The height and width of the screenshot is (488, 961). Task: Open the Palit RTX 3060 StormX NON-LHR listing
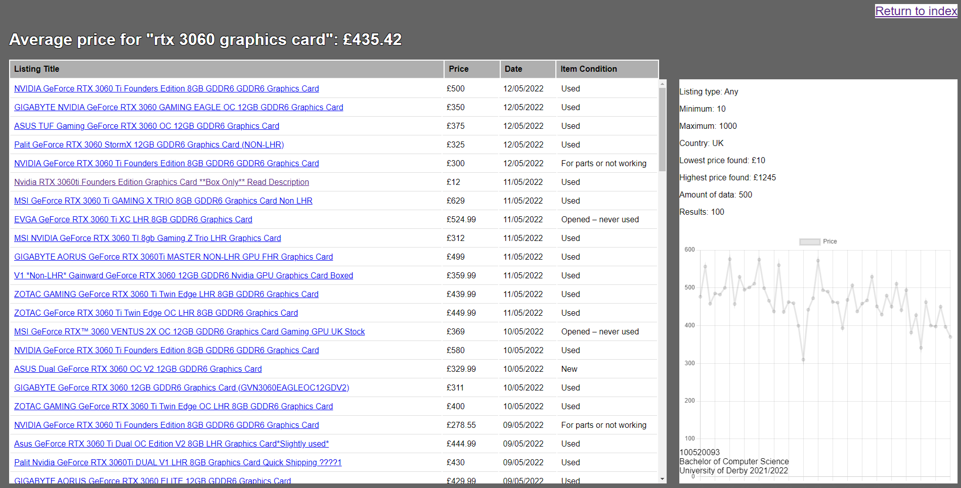click(149, 144)
